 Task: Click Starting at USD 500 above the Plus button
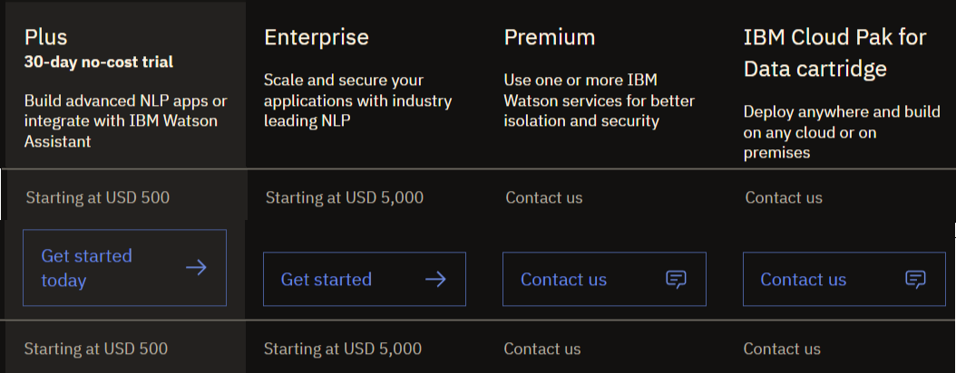(x=98, y=197)
